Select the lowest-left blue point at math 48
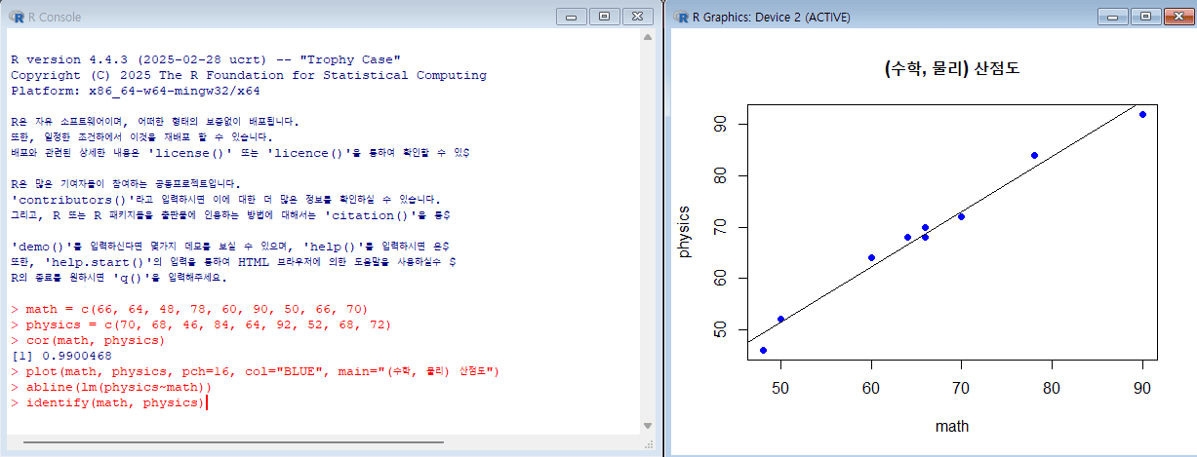The width and height of the screenshot is (1197, 457). tap(763, 350)
